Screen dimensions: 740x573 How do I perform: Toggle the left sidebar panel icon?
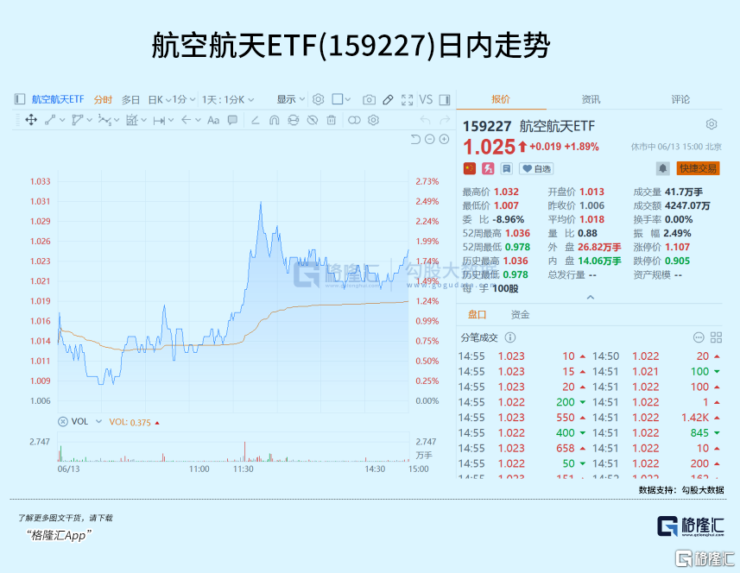[x=19, y=99]
